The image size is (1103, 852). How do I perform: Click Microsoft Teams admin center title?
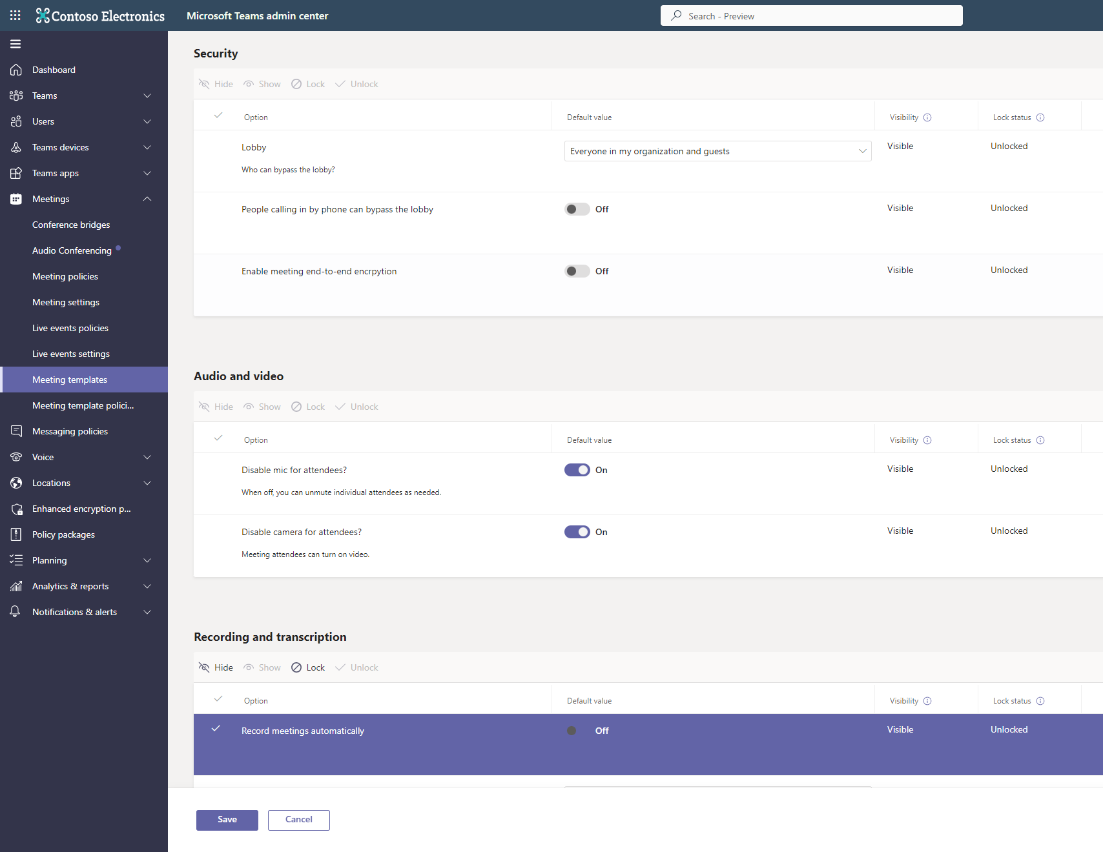pyautogui.click(x=257, y=15)
